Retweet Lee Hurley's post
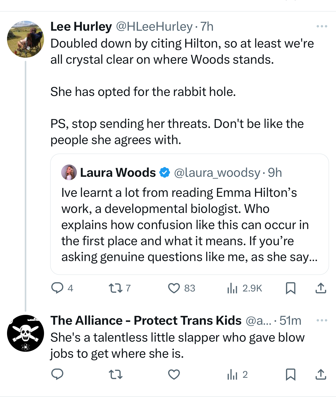336x397 pixels. (x=115, y=288)
